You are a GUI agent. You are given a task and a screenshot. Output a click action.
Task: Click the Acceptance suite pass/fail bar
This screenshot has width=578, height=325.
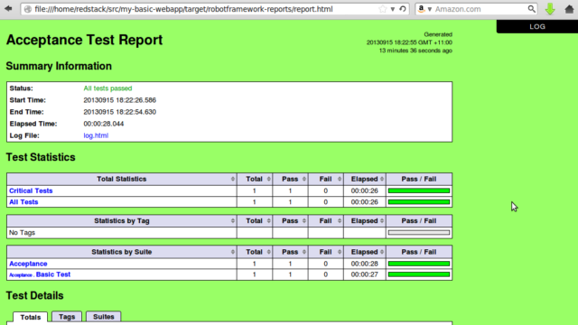pos(419,264)
